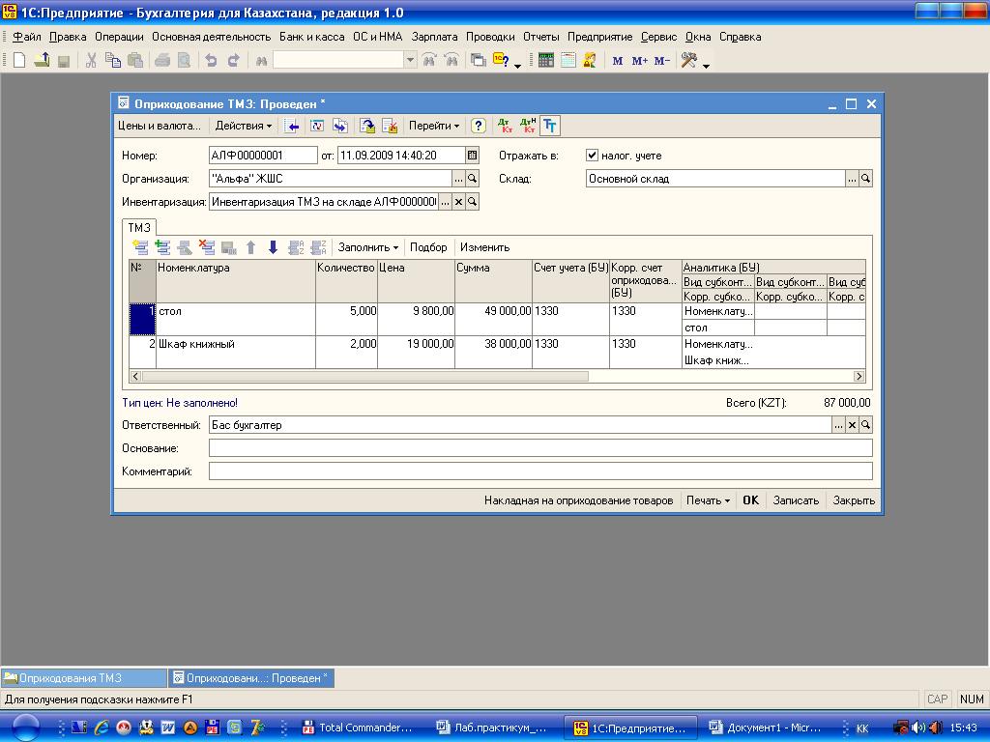Click the Закрыть button

854,500
